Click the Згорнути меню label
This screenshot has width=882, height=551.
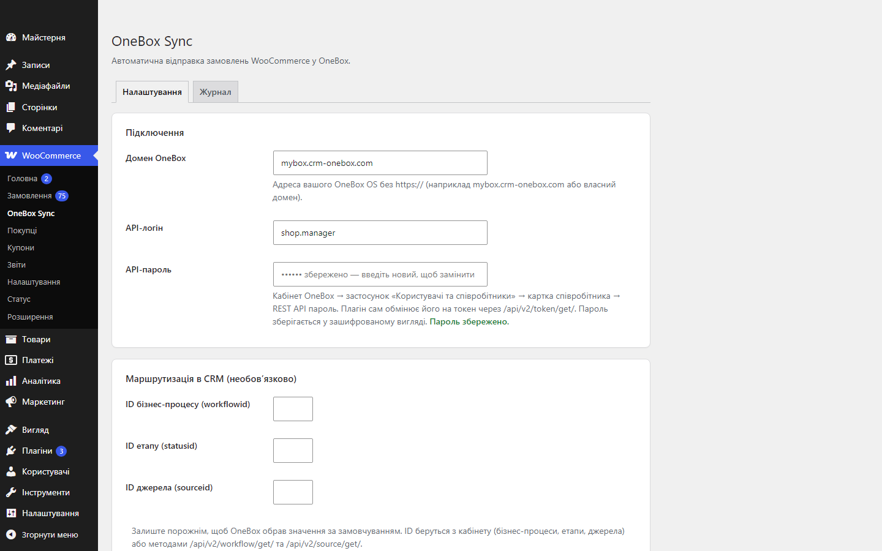[50, 534]
